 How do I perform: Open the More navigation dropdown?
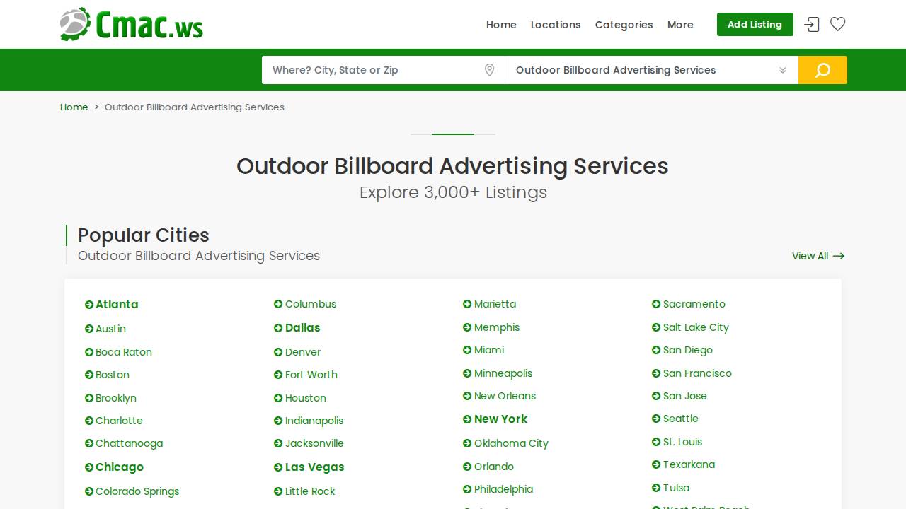680,25
